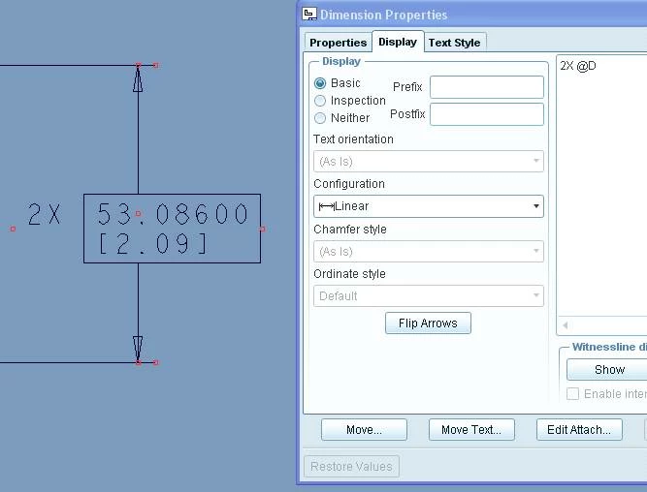The width and height of the screenshot is (647, 492).
Task: Click into the Prefix input field
Action: click(x=487, y=87)
